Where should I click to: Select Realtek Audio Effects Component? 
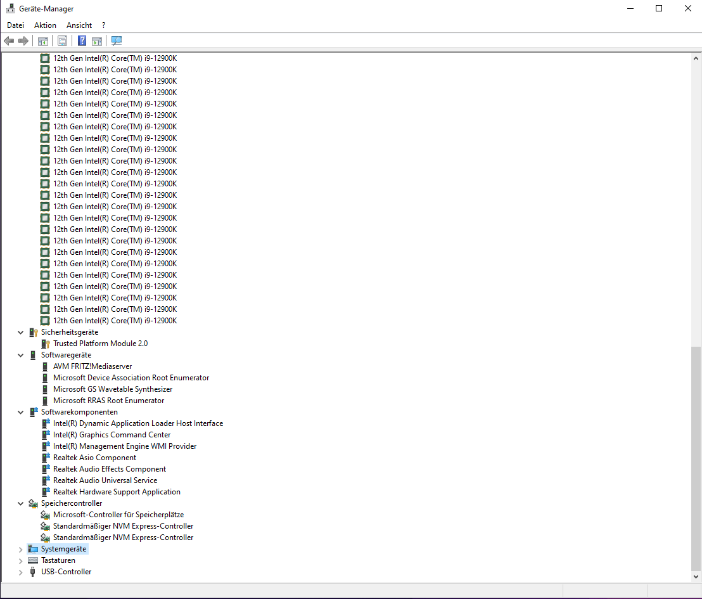point(109,469)
